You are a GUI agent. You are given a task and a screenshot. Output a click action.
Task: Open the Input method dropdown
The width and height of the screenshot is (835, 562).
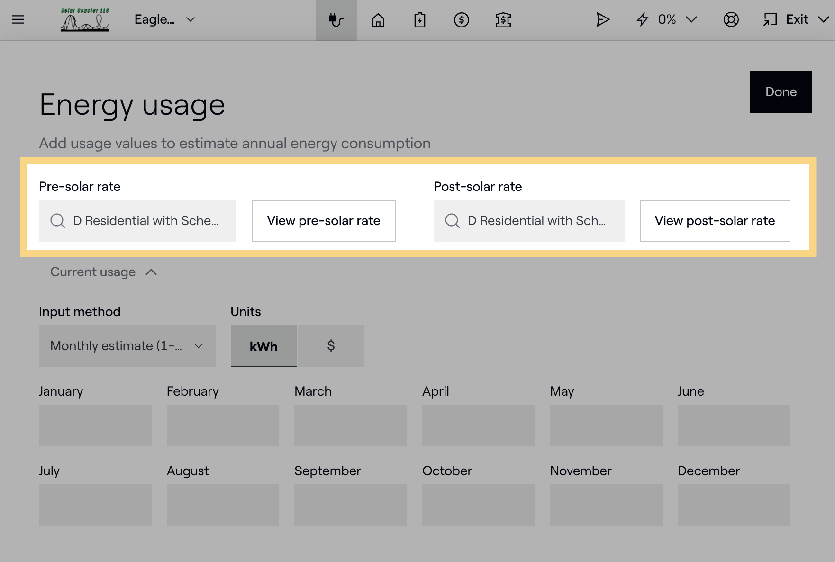tap(127, 346)
